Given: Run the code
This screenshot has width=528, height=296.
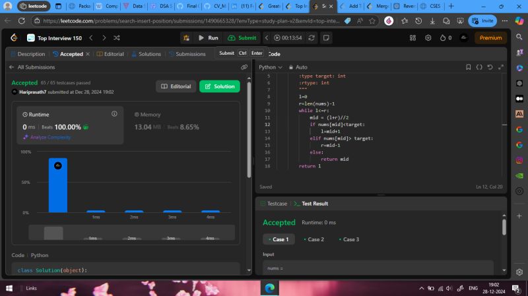Looking at the screenshot, I should click(209, 38).
